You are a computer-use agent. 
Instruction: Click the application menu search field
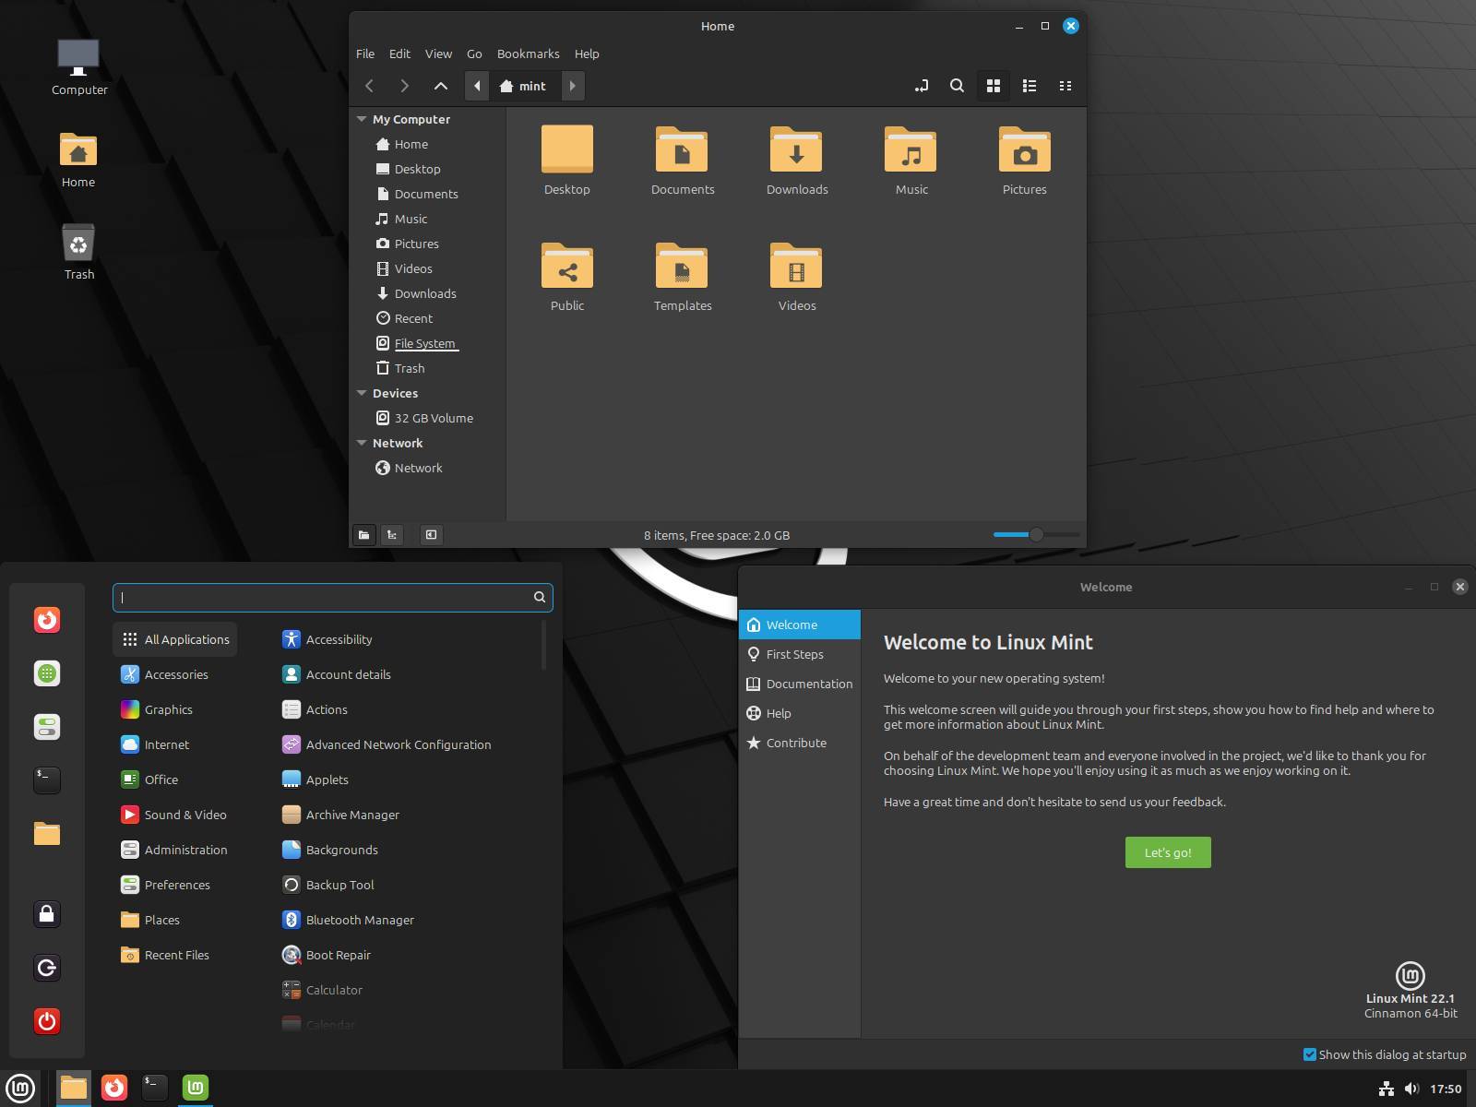[x=332, y=597]
